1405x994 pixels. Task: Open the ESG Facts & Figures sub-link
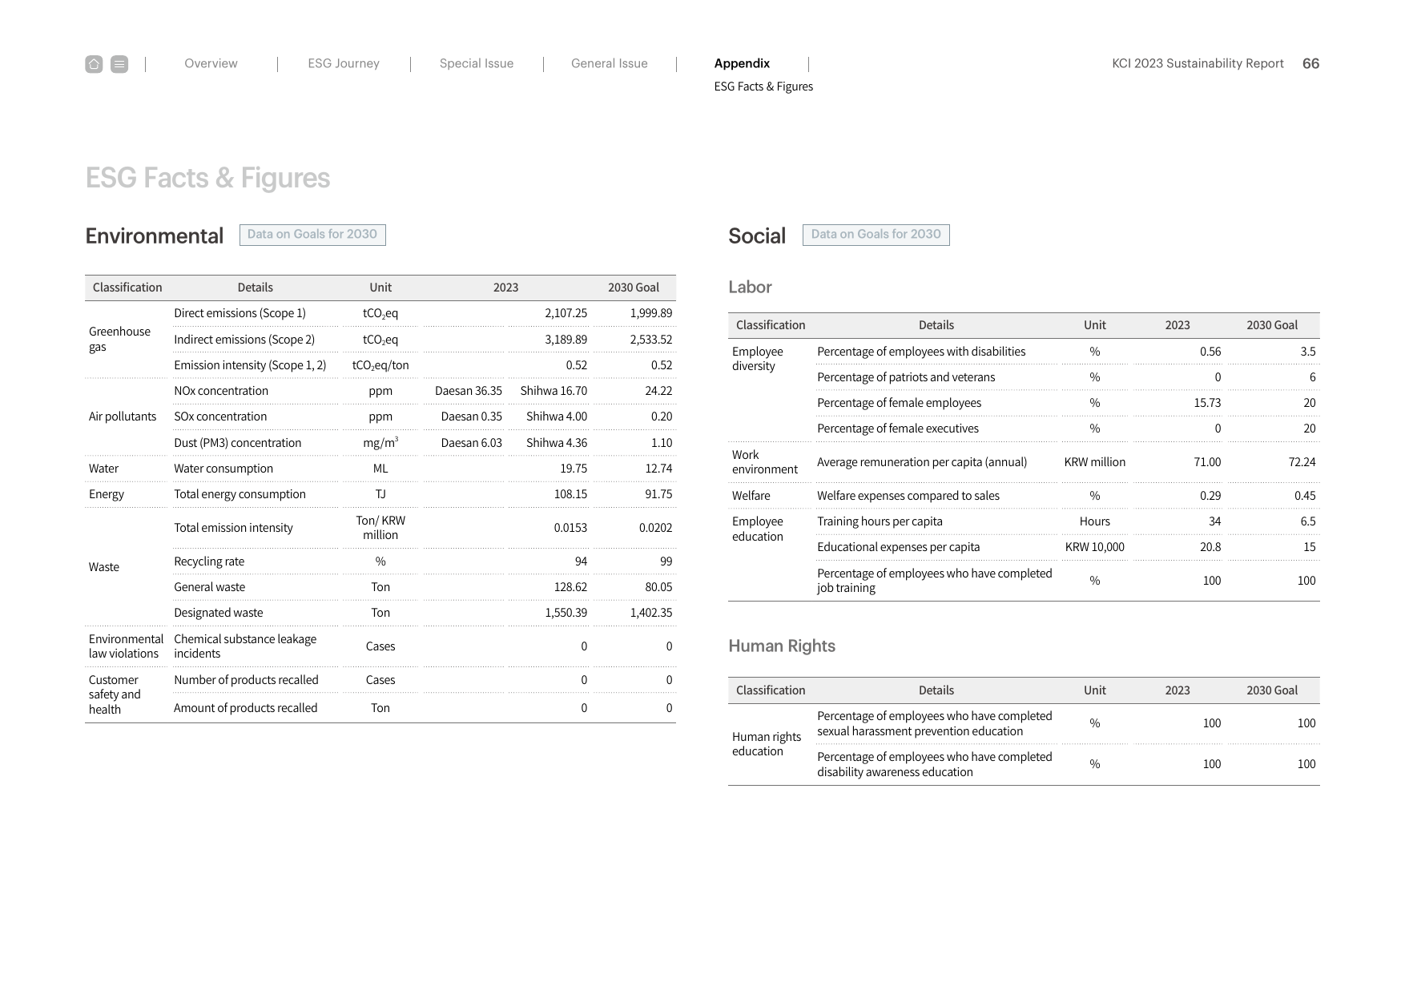pos(763,87)
